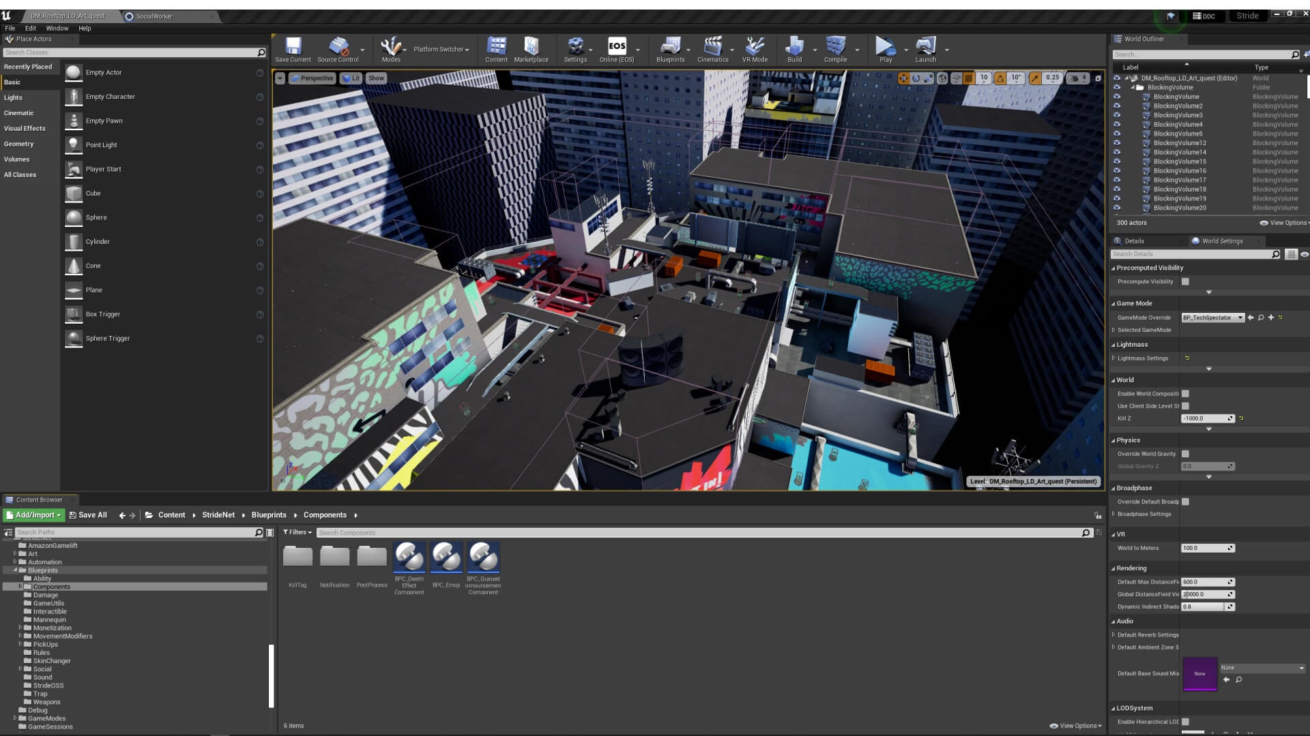This screenshot has height=736, width=1310.
Task: Click the Save Current toolbar icon
Action: click(x=293, y=49)
